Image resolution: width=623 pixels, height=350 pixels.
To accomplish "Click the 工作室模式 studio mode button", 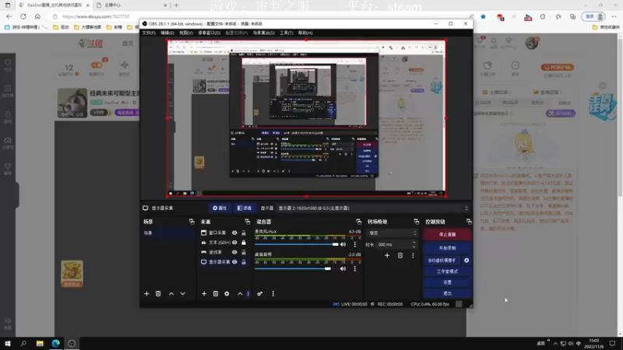I will coord(447,271).
